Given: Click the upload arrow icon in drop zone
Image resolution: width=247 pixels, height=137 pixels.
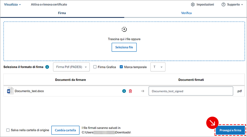Looking at the screenshot, I should point(124,29).
